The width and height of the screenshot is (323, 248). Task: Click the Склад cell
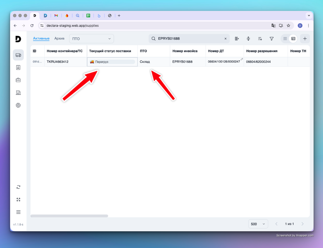[154, 61]
